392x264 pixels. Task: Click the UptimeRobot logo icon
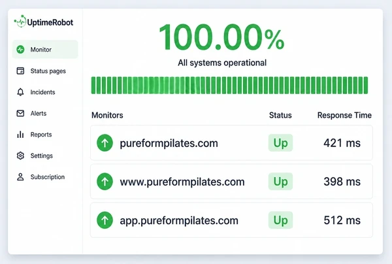pos(20,22)
